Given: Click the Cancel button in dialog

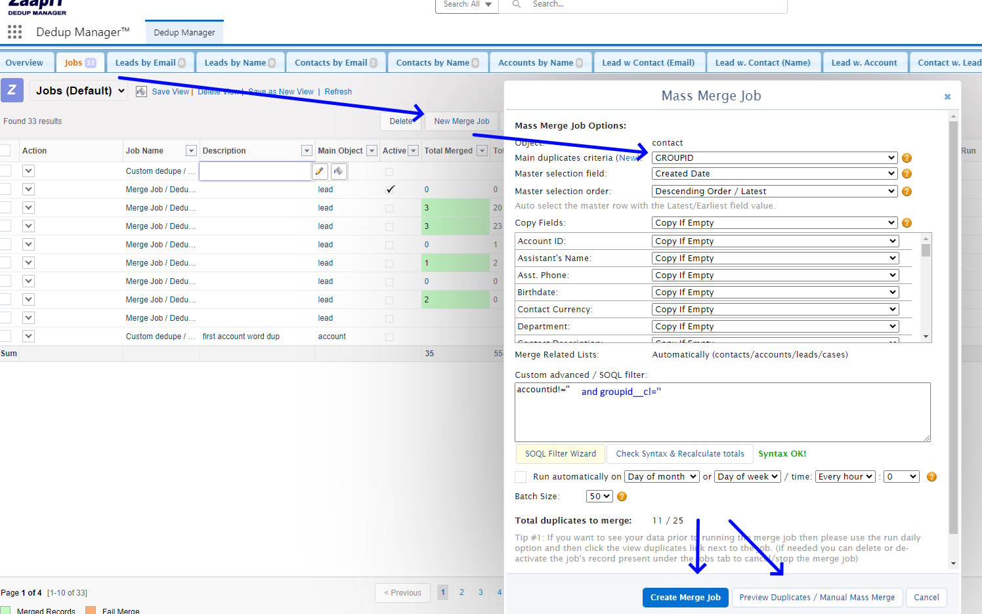Looking at the screenshot, I should [926, 598].
